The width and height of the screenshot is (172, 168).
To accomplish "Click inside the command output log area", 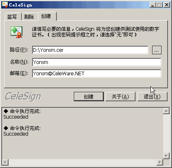I will coord(82,133).
